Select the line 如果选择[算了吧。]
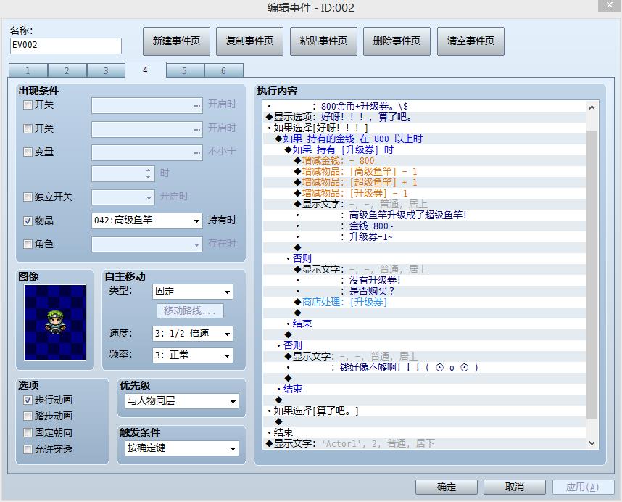Screen dimensions: 622x502 [x=424, y=411]
